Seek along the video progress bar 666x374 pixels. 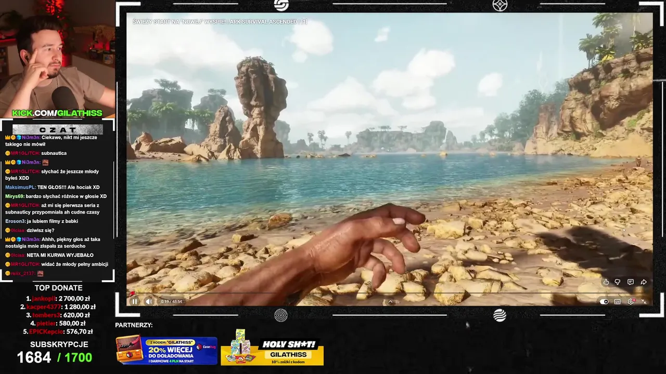tap(389, 293)
